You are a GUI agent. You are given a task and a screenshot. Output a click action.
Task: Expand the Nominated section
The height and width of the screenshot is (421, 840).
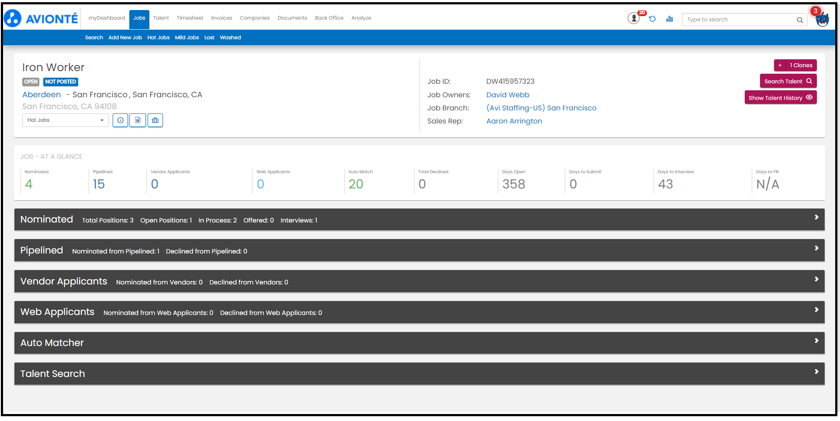419,219
